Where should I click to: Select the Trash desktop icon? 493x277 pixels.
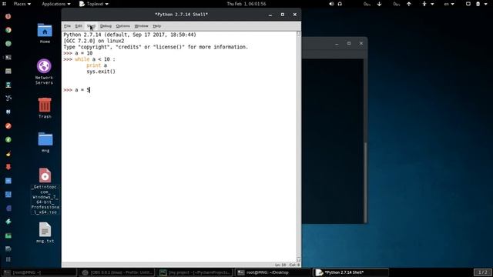[45, 108]
